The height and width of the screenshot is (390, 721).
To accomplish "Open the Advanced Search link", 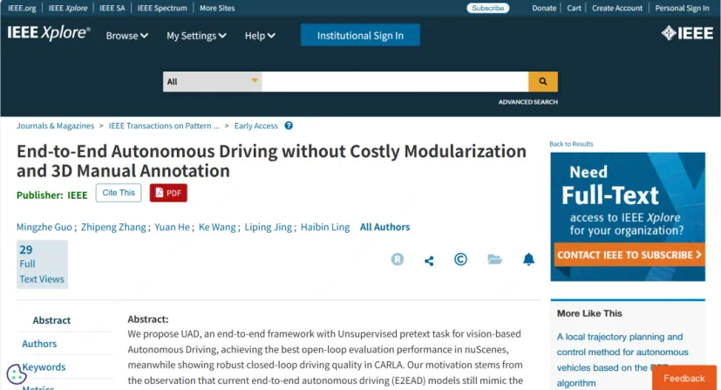I will point(527,102).
